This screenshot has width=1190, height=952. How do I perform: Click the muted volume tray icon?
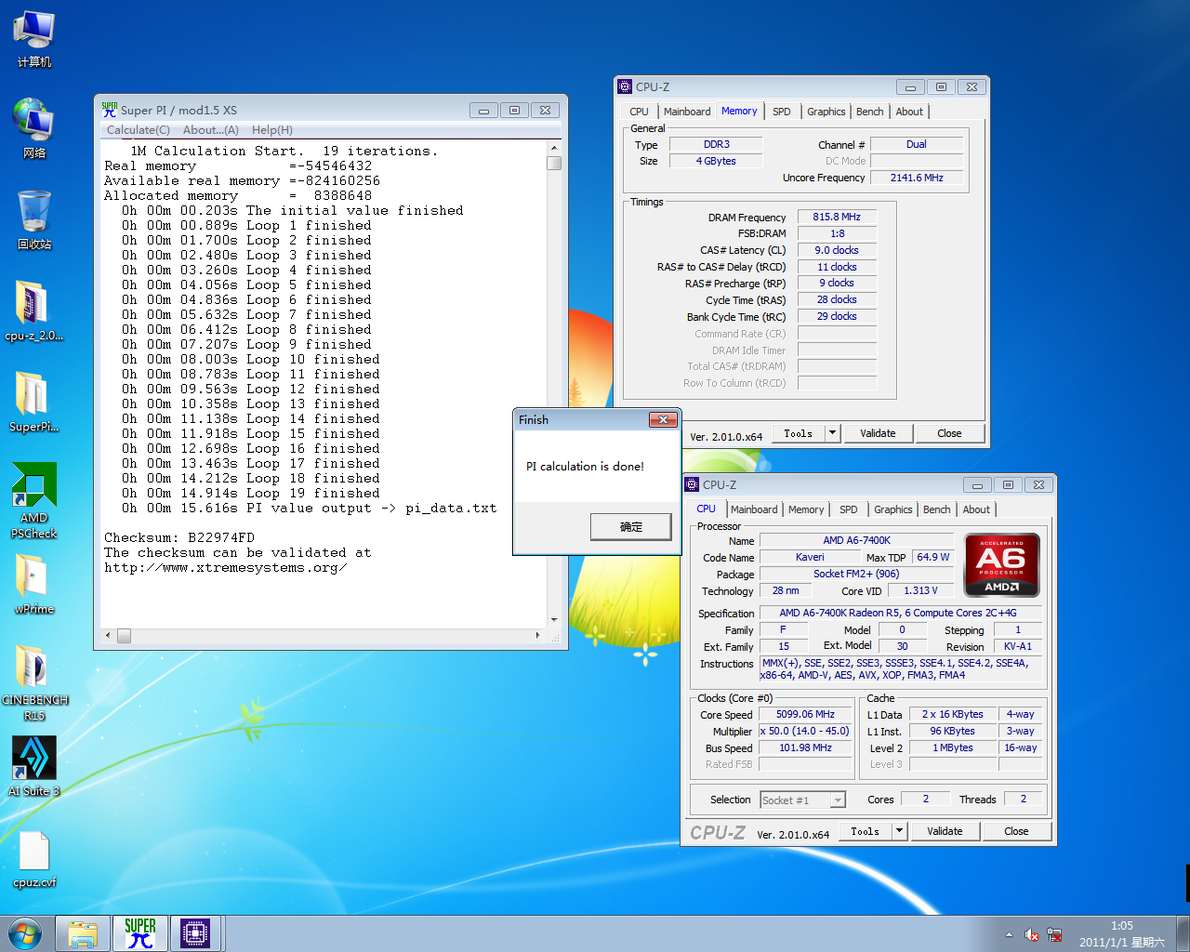(x=1031, y=934)
